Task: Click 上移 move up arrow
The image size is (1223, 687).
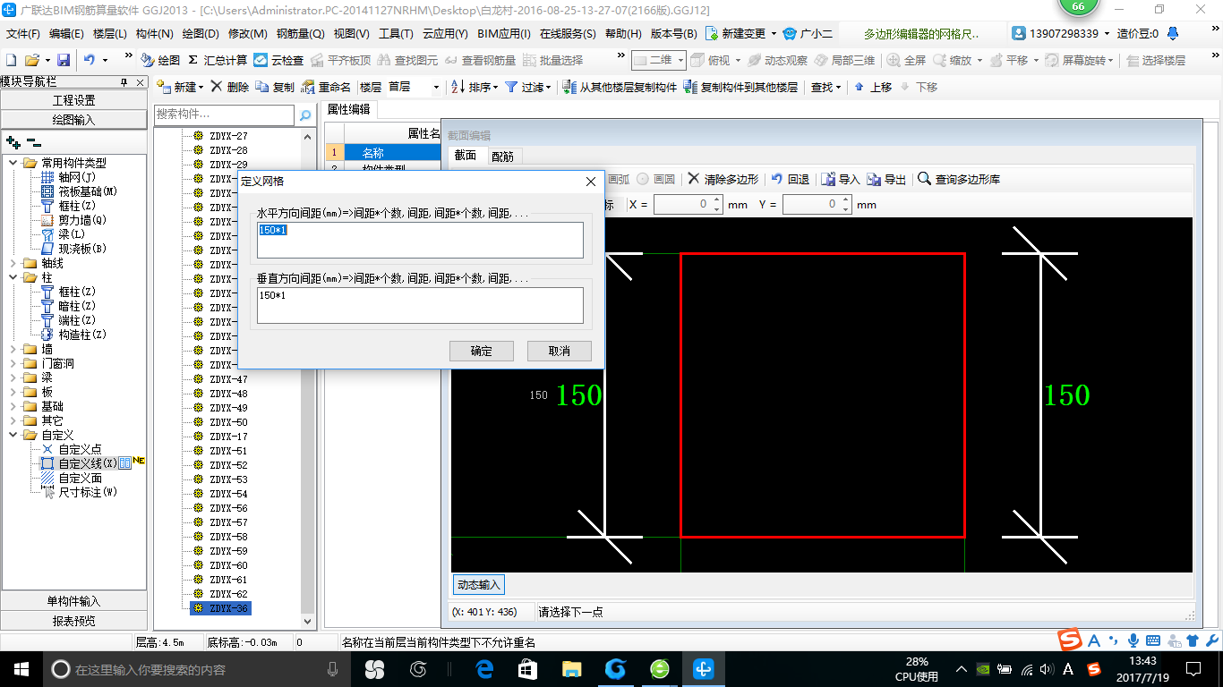Action: coord(873,87)
